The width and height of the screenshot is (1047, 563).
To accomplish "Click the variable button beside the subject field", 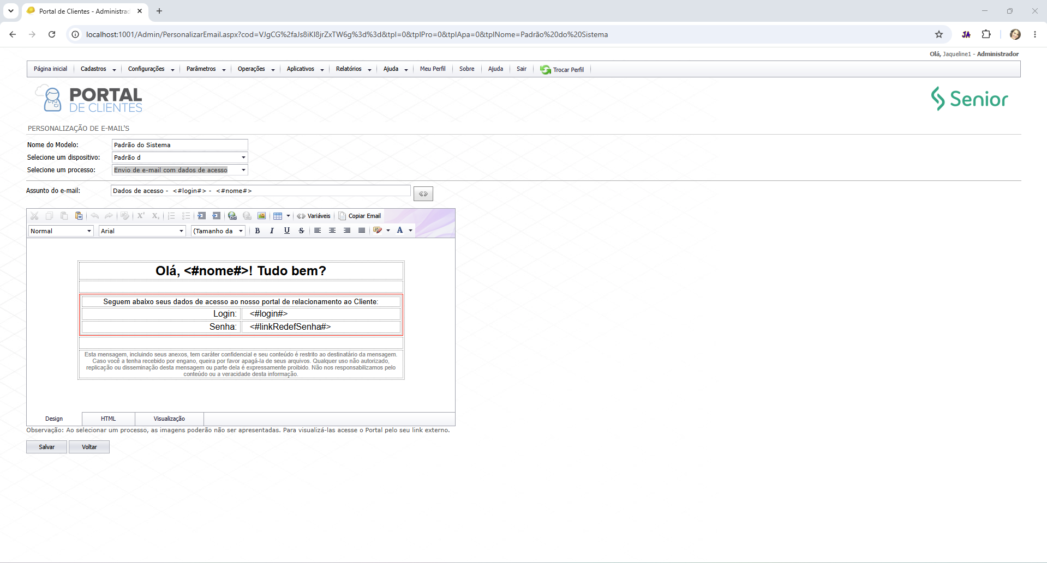I will (x=423, y=194).
